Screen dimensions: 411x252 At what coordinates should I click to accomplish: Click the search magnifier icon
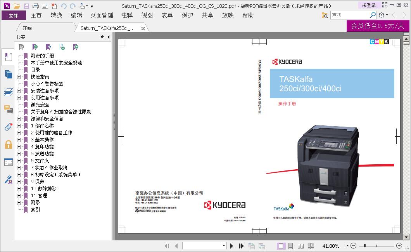373,15
